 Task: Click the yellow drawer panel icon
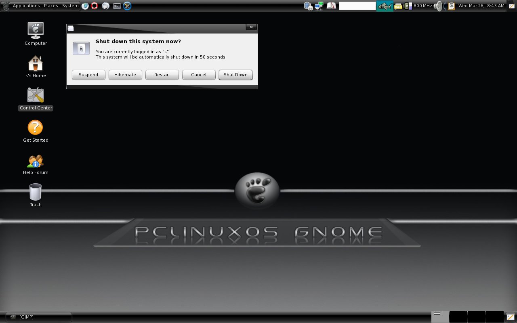click(x=398, y=6)
